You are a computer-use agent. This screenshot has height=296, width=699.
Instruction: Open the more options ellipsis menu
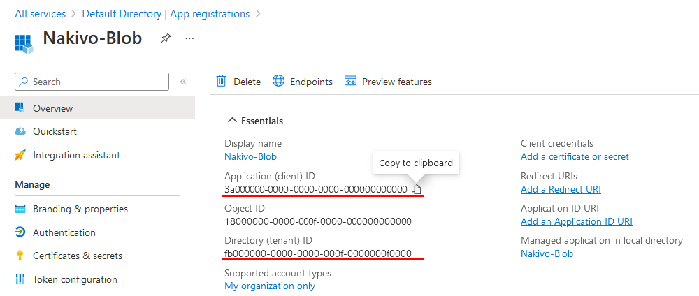[x=189, y=38]
